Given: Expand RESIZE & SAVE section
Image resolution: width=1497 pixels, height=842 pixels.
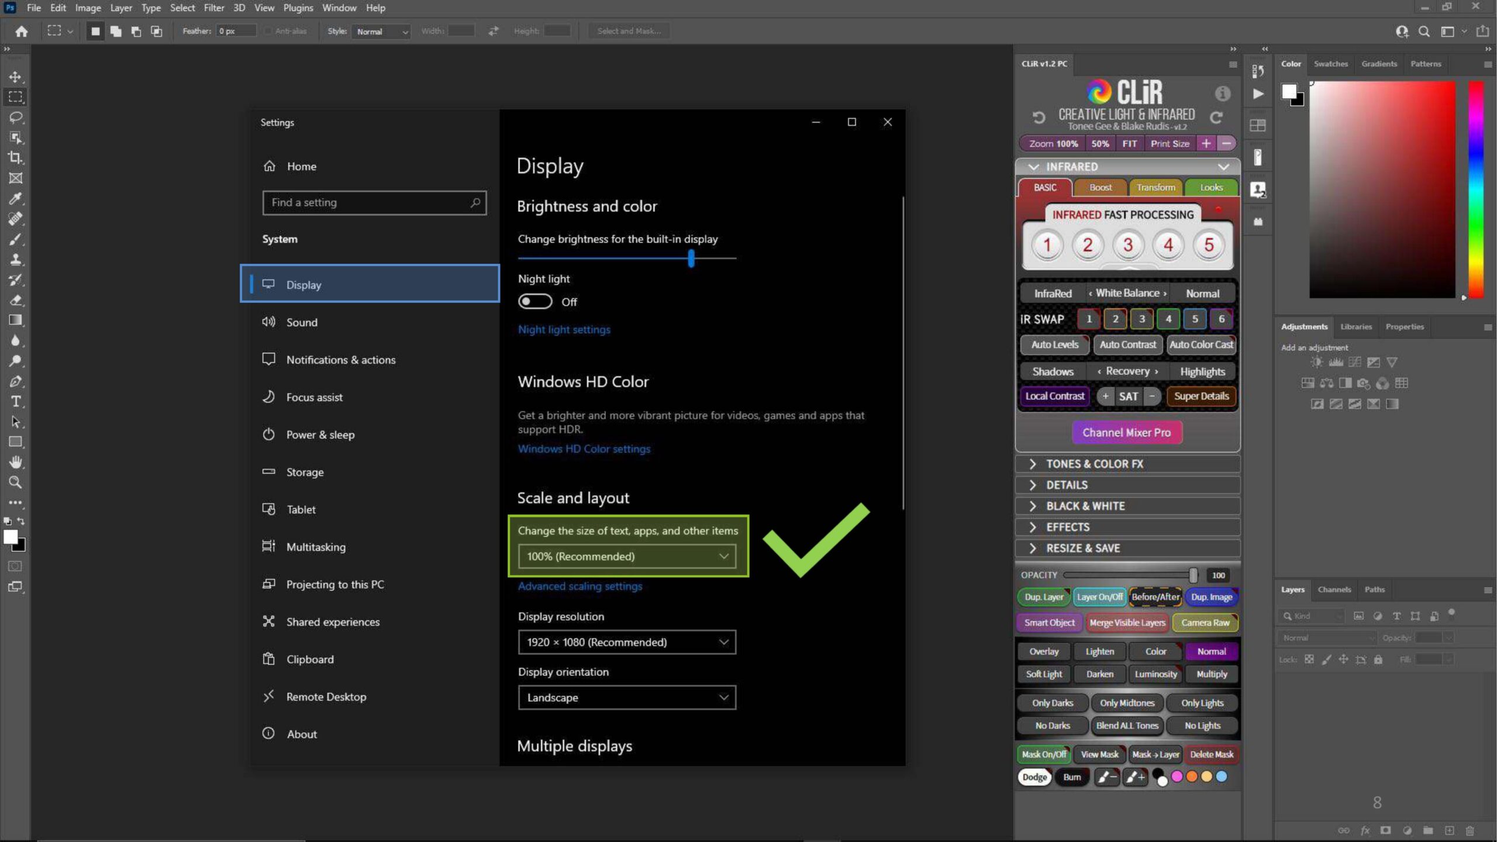Looking at the screenshot, I should click(1127, 548).
